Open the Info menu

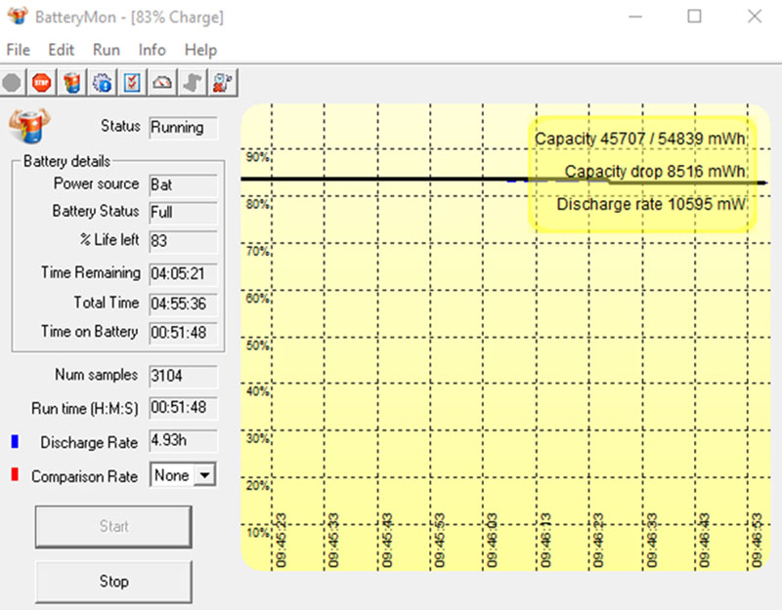[x=152, y=50]
